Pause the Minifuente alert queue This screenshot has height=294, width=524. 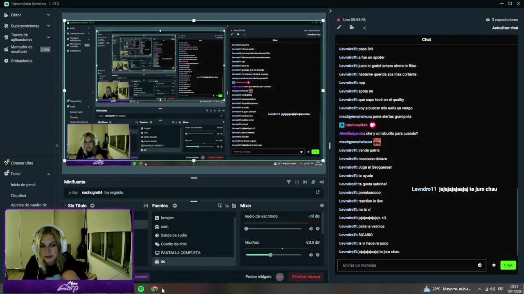[x=297, y=182]
